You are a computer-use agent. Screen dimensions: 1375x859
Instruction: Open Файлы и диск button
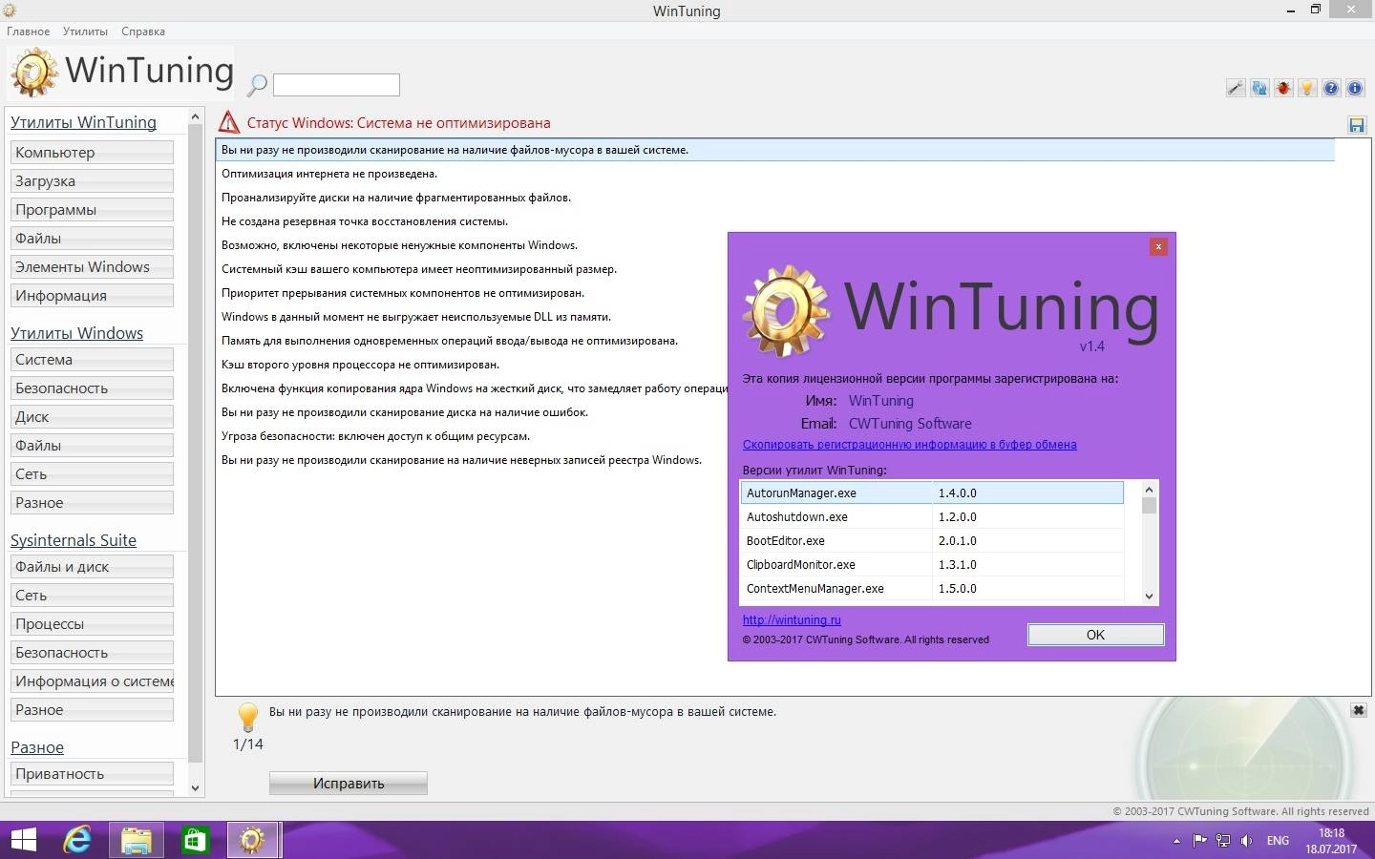pyautogui.click(x=92, y=566)
